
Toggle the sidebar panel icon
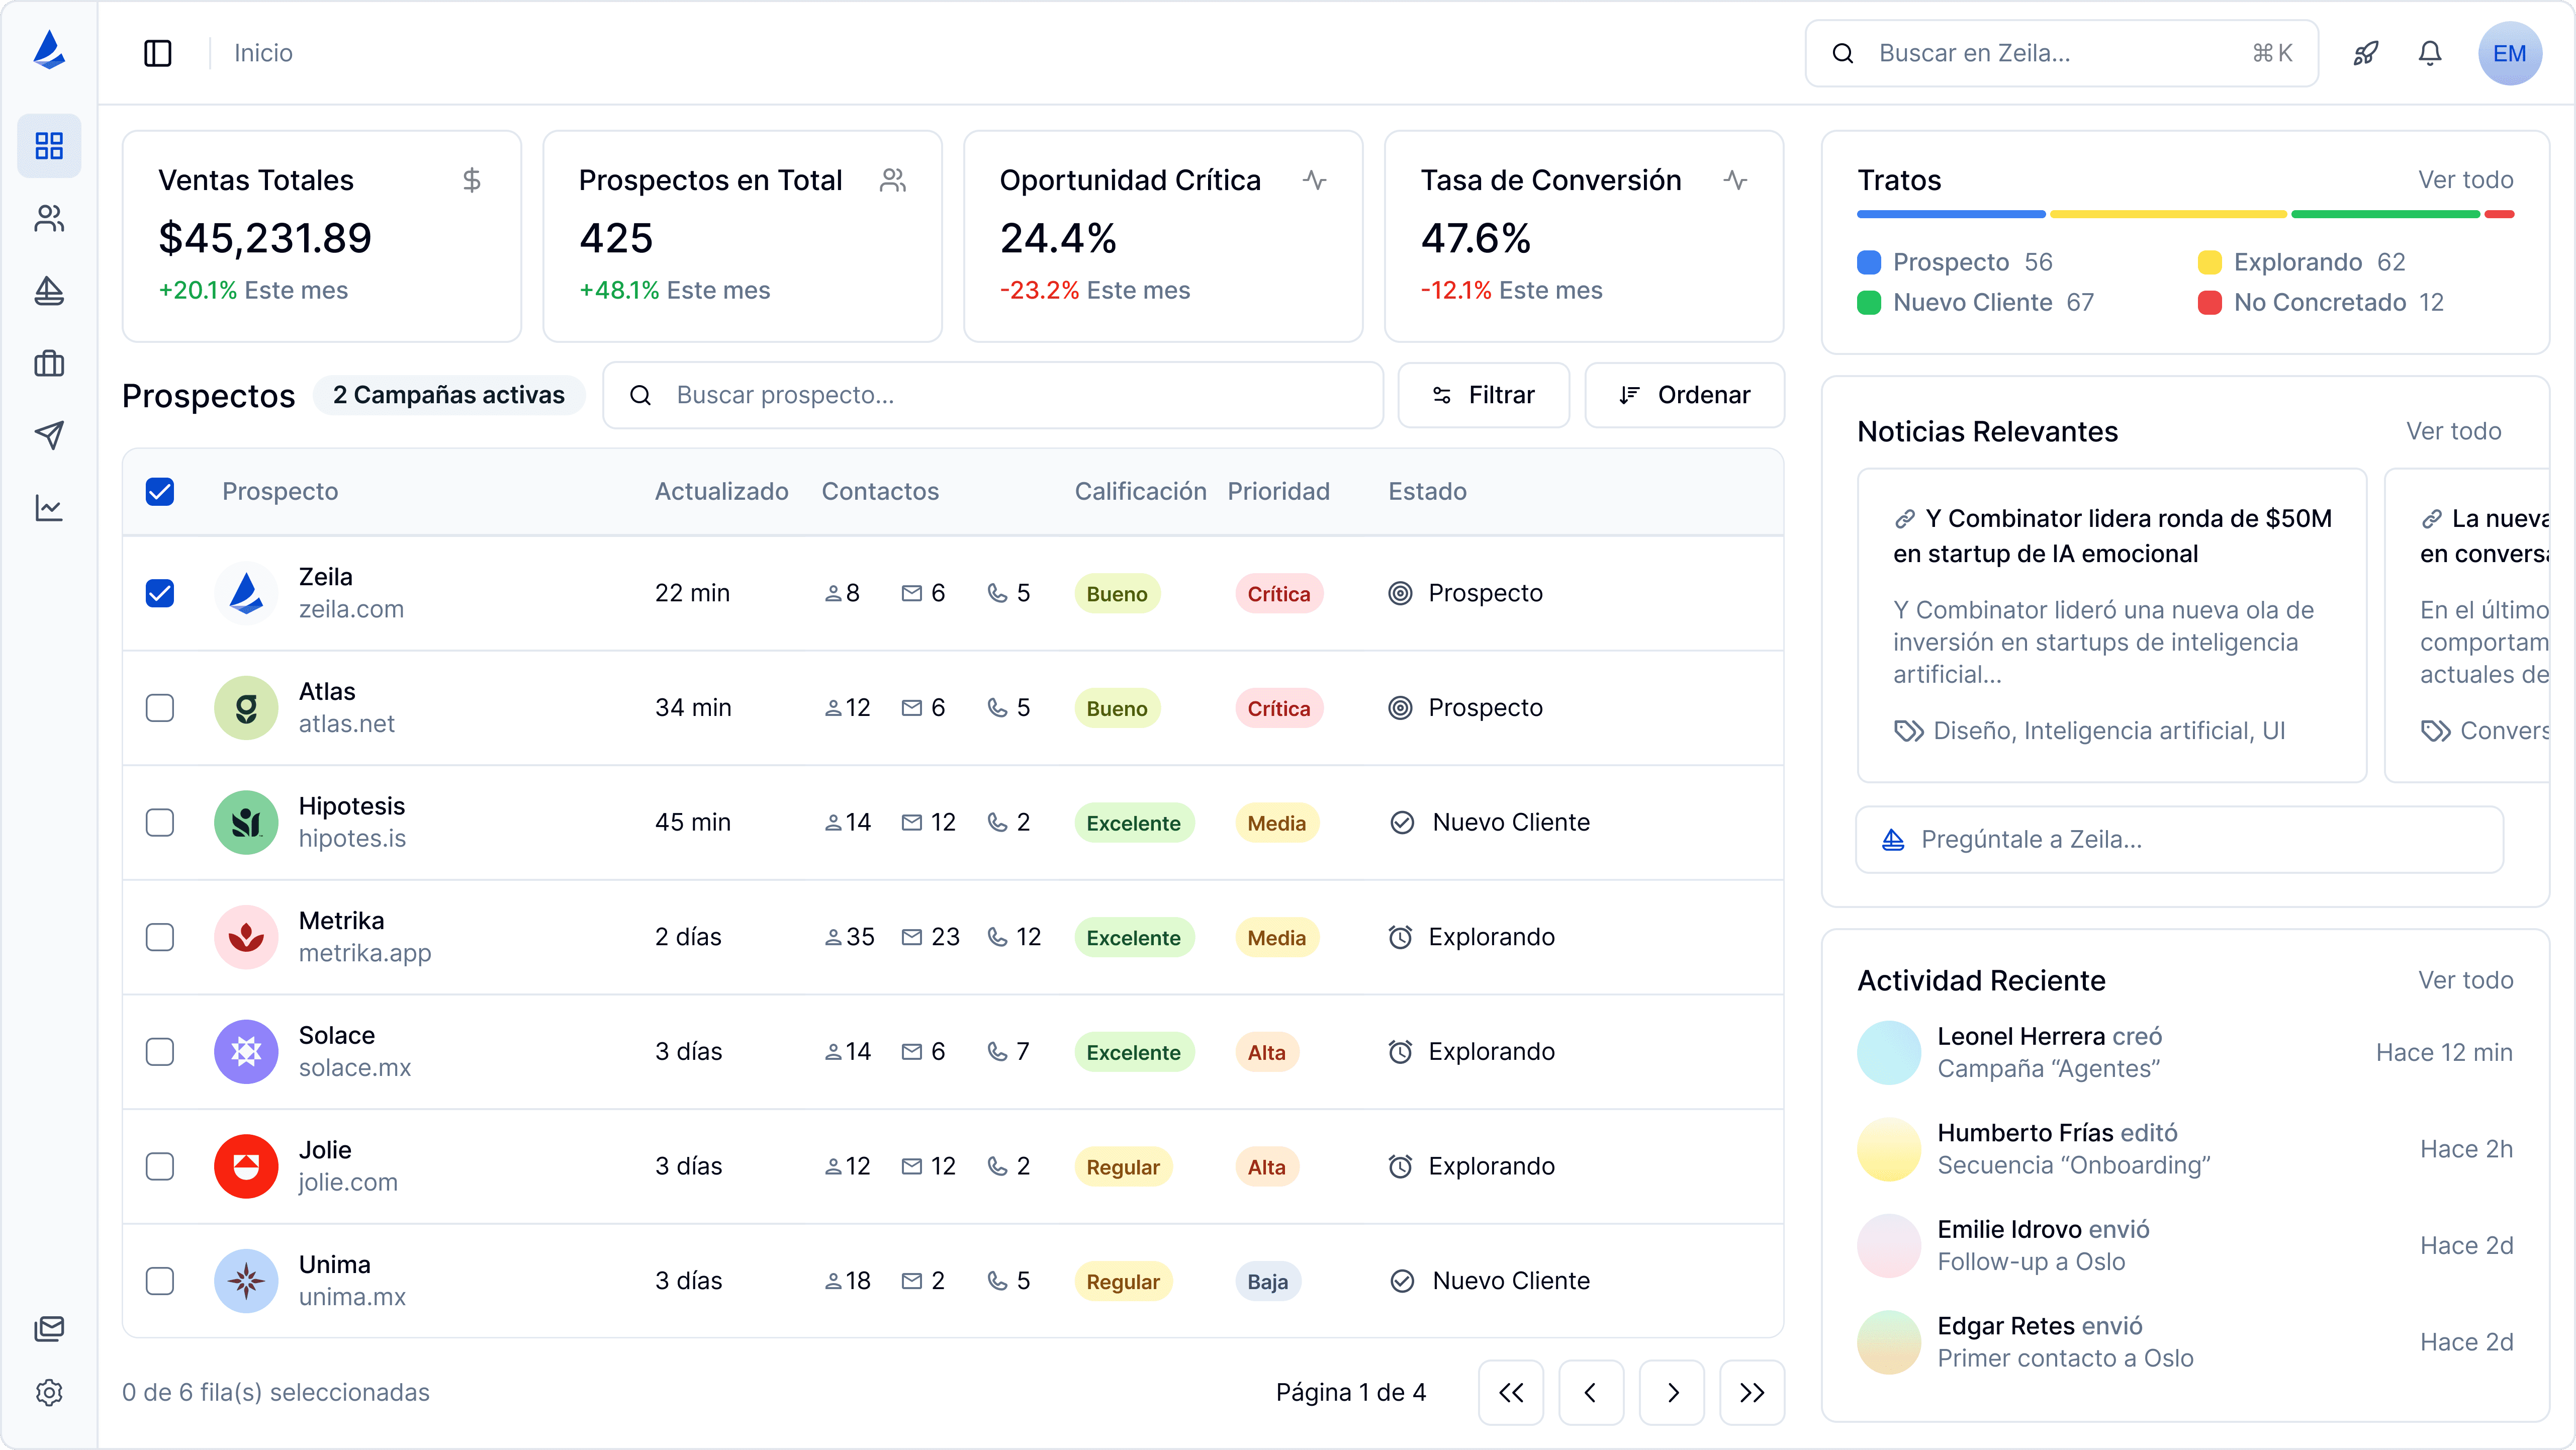[x=158, y=53]
